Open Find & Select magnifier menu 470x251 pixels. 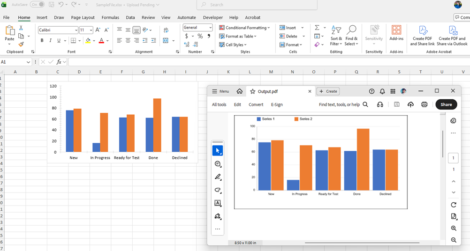tap(351, 36)
